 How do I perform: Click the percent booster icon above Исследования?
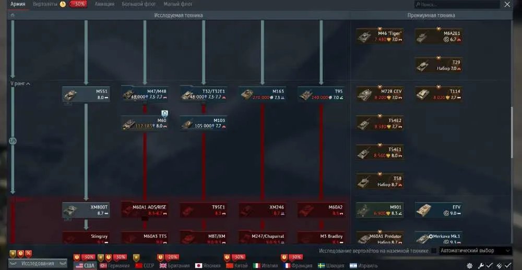(29, 254)
